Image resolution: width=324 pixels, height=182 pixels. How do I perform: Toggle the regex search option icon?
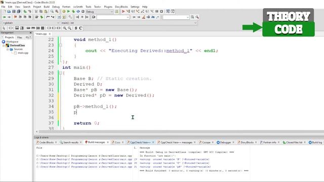pyautogui.click(x=157, y=17)
